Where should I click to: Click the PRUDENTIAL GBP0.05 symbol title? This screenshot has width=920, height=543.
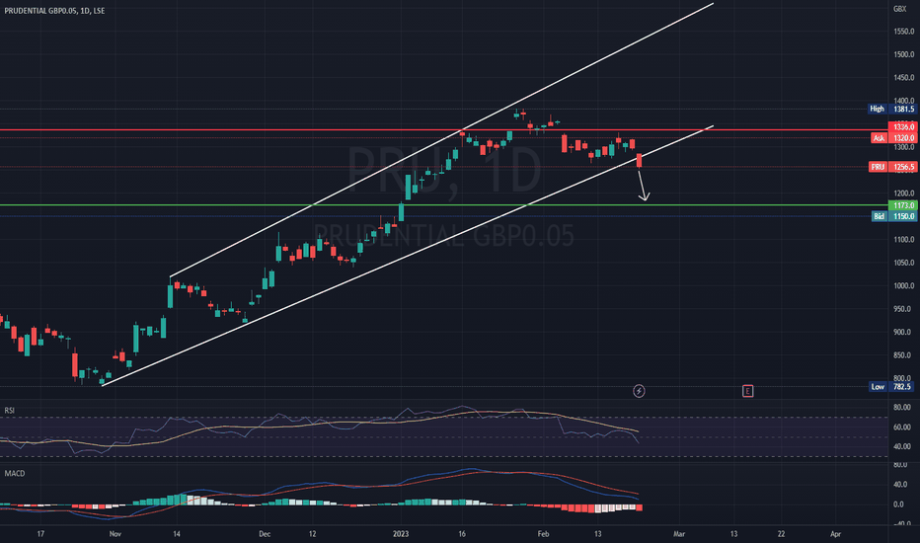tap(54, 11)
